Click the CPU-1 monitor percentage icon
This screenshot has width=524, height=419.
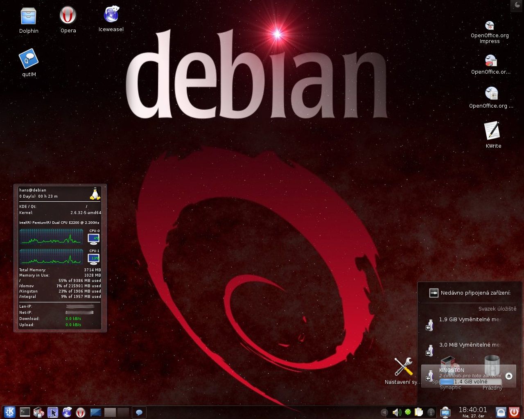(x=94, y=259)
